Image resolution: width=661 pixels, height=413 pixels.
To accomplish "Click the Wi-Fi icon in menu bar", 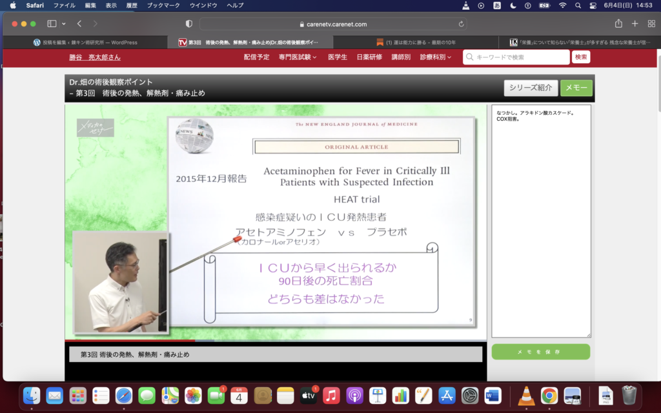I will [562, 5].
